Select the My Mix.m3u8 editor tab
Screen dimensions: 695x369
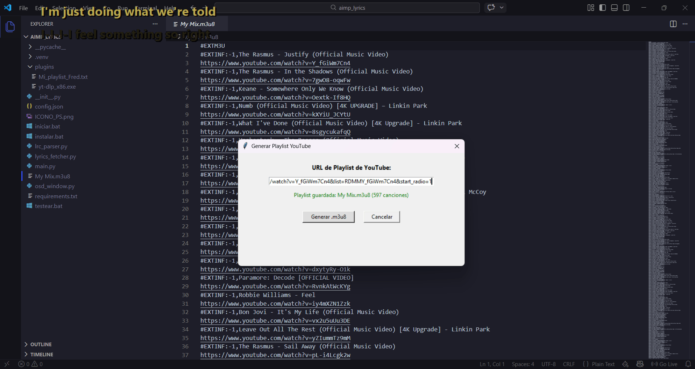[197, 24]
